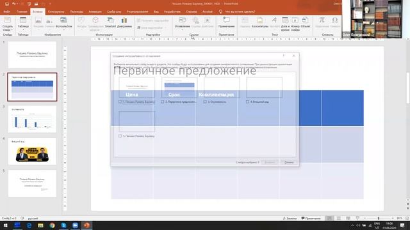
Task: Insert Номер слайда slide number
Action: pos(295,24)
